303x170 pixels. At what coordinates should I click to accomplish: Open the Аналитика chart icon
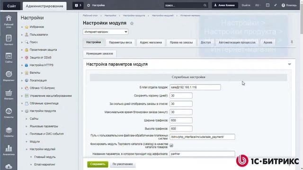9,148
